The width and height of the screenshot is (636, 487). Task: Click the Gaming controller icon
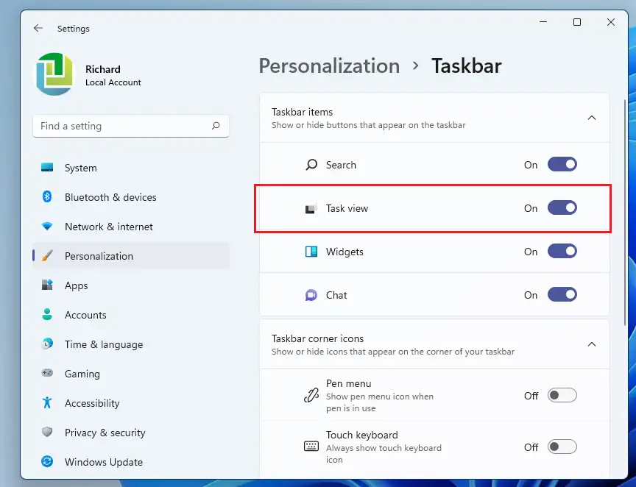coord(47,373)
